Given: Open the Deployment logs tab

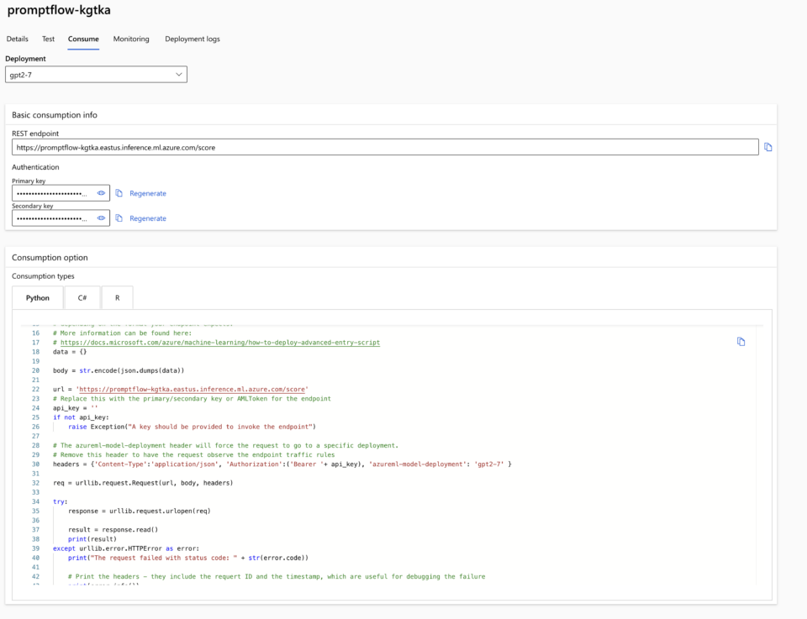Looking at the screenshot, I should (x=193, y=39).
